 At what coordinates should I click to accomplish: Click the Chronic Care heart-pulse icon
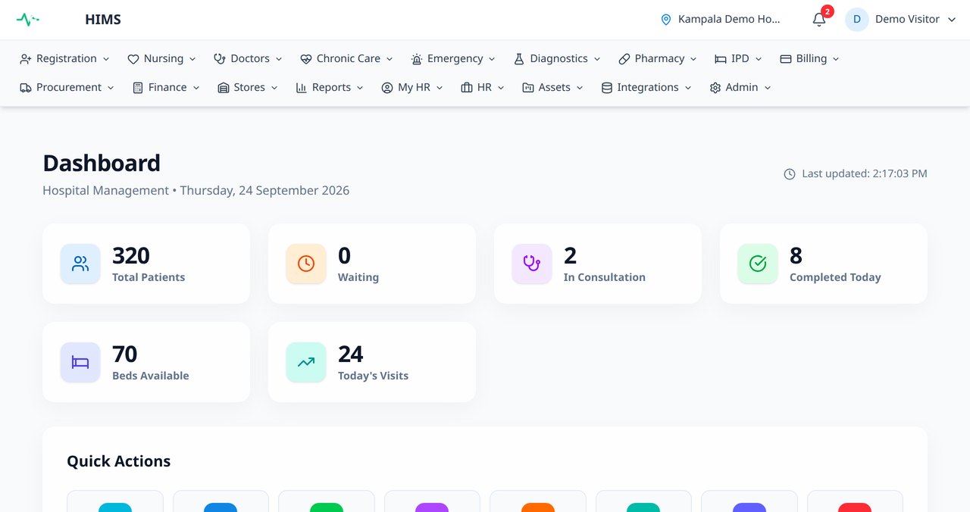click(306, 59)
